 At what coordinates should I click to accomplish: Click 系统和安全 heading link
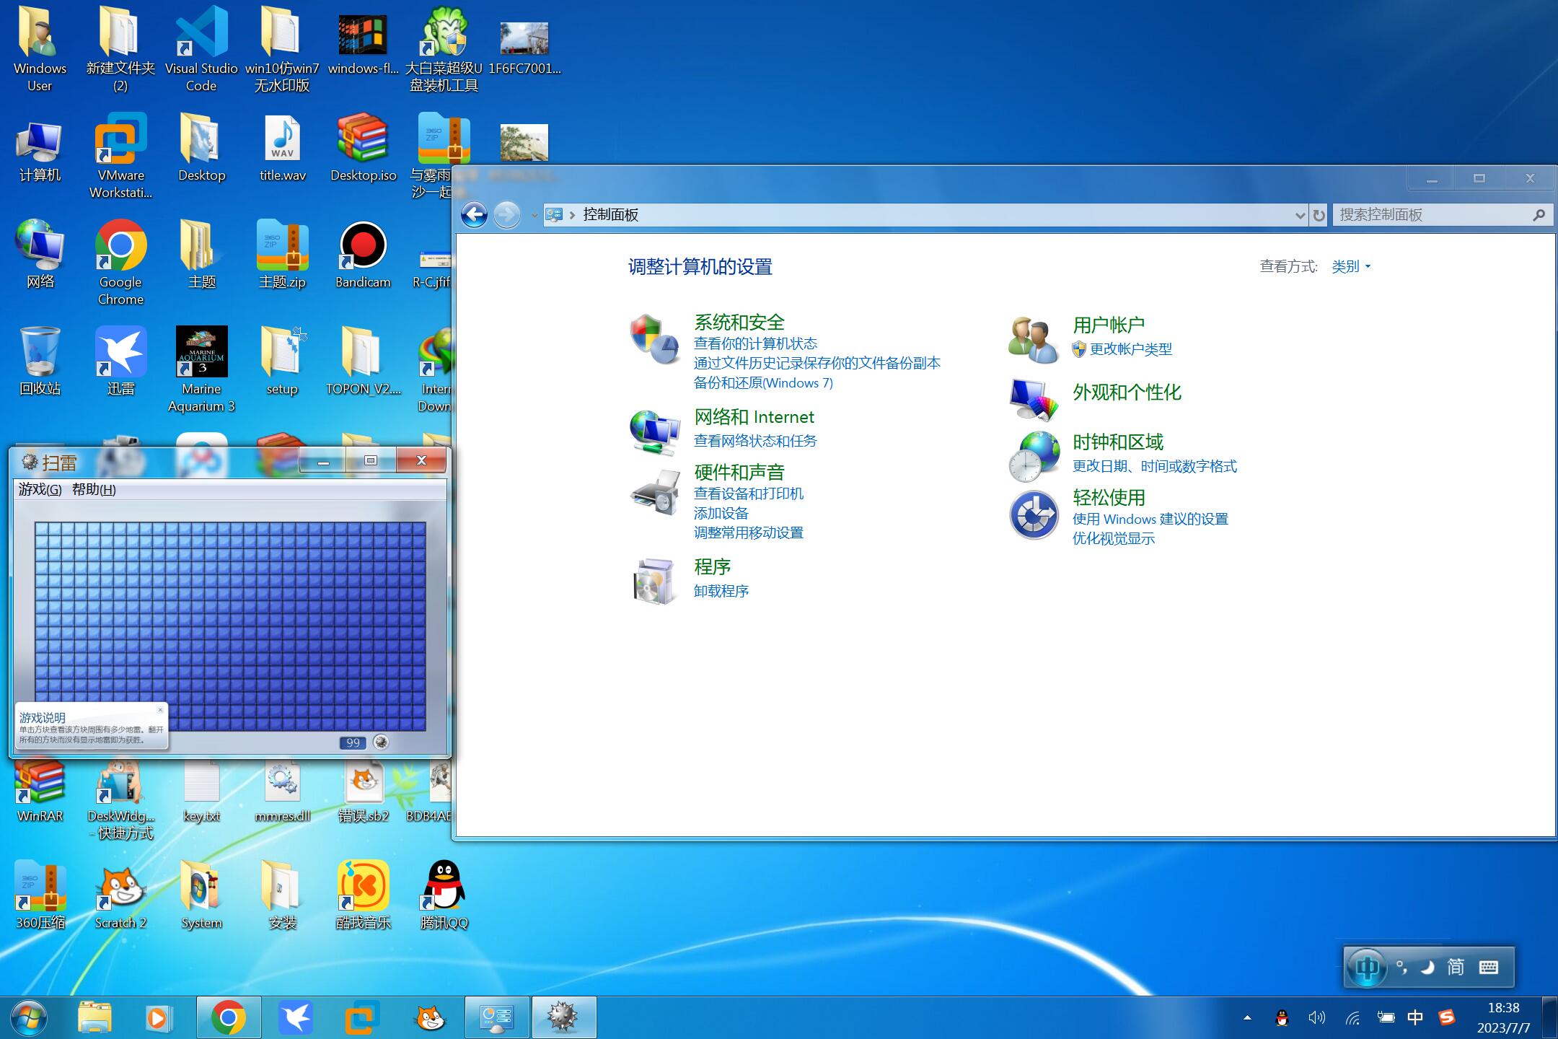click(739, 322)
